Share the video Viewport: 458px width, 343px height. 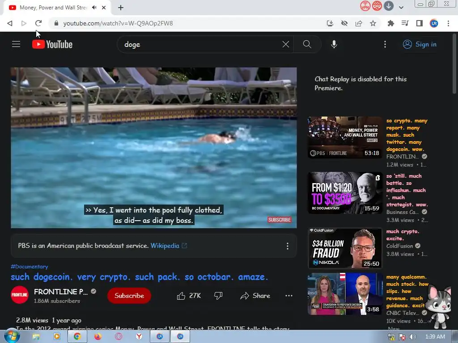(x=255, y=296)
